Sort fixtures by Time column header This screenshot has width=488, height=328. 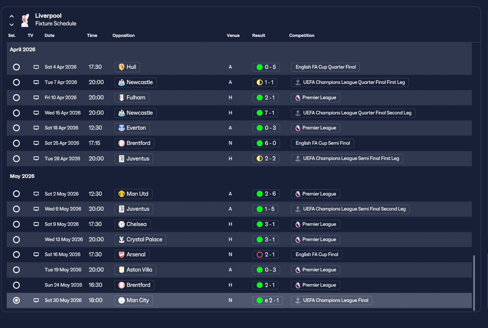92,35
